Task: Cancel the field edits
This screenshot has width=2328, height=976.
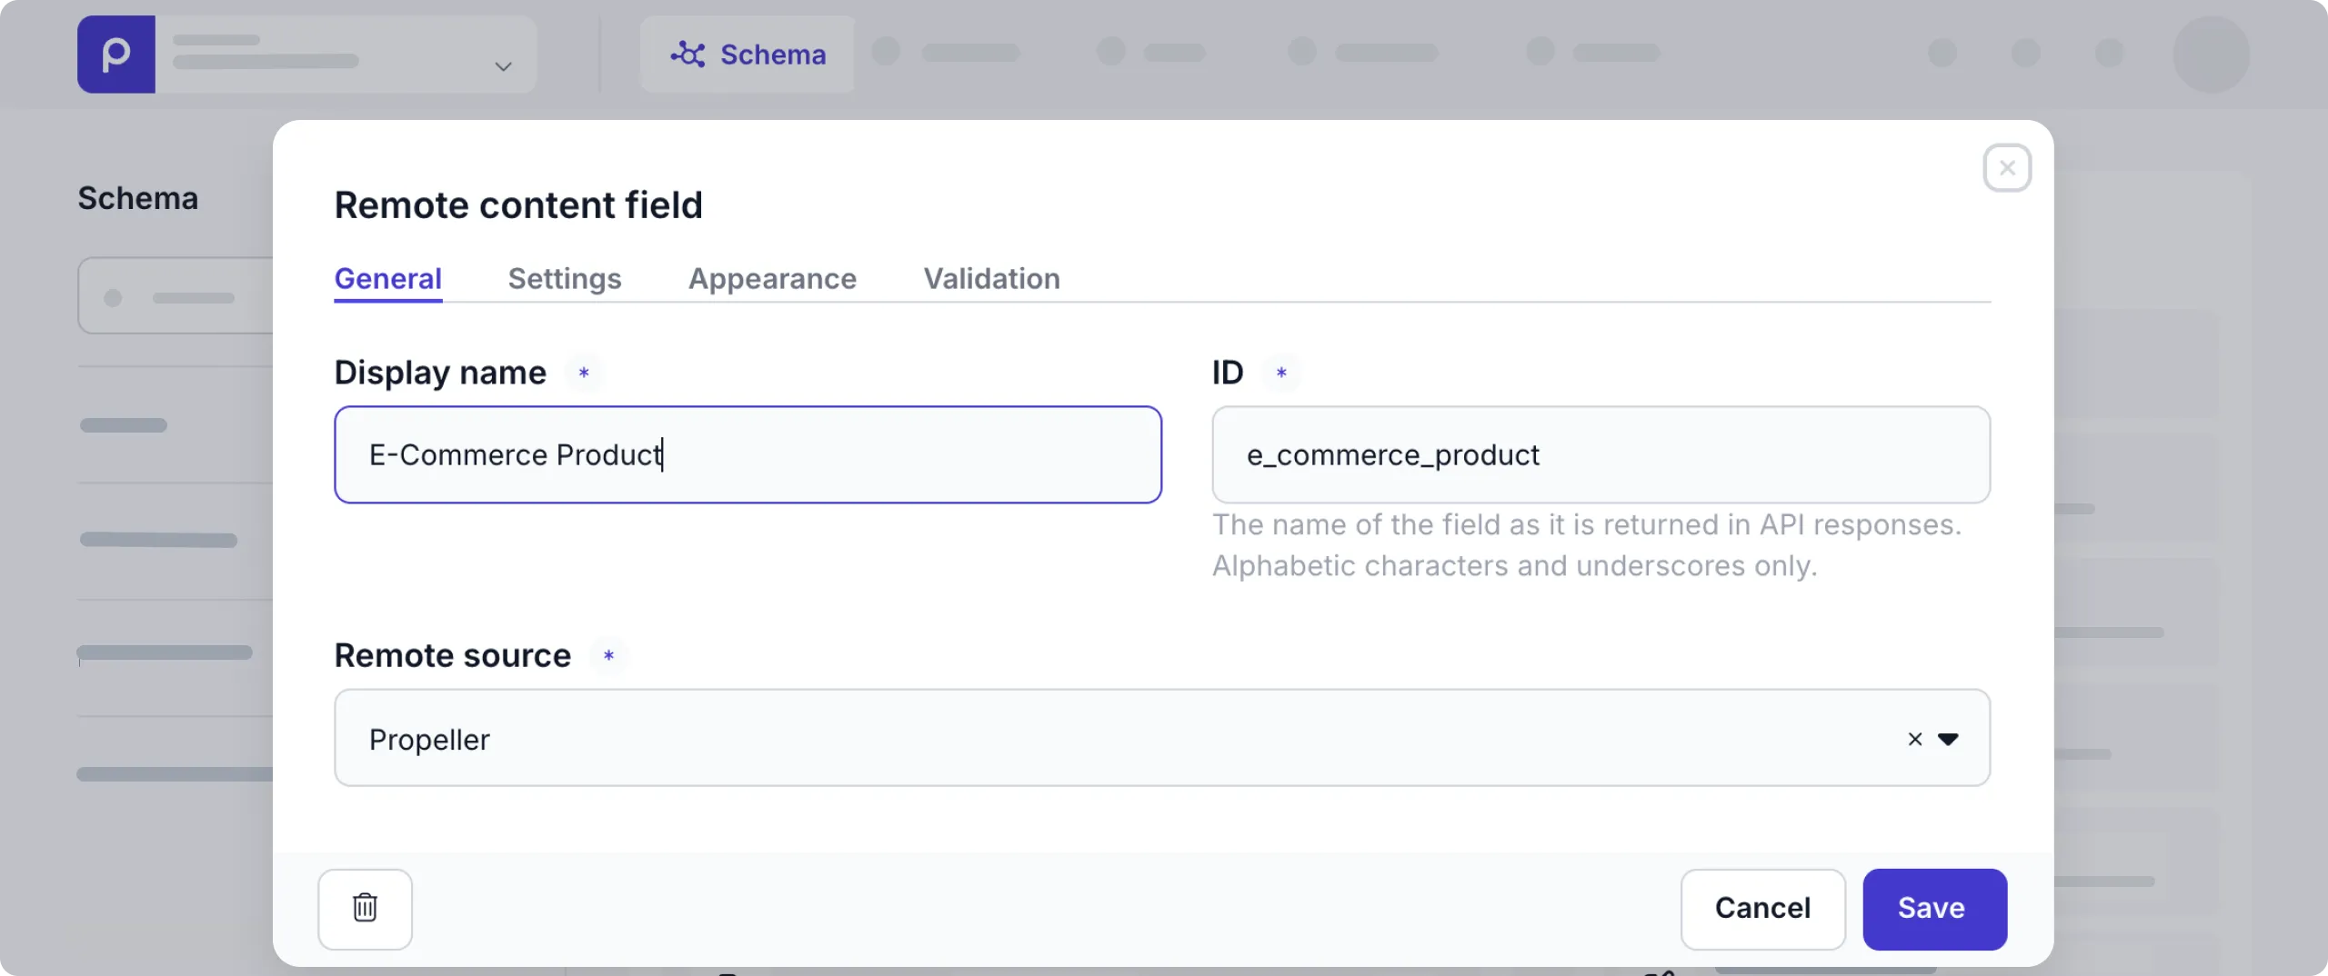Action: click(1761, 909)
